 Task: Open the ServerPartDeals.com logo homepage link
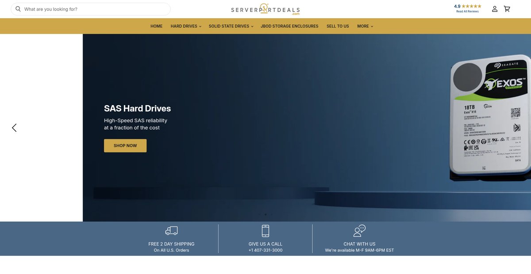click(x=265, y=9)
